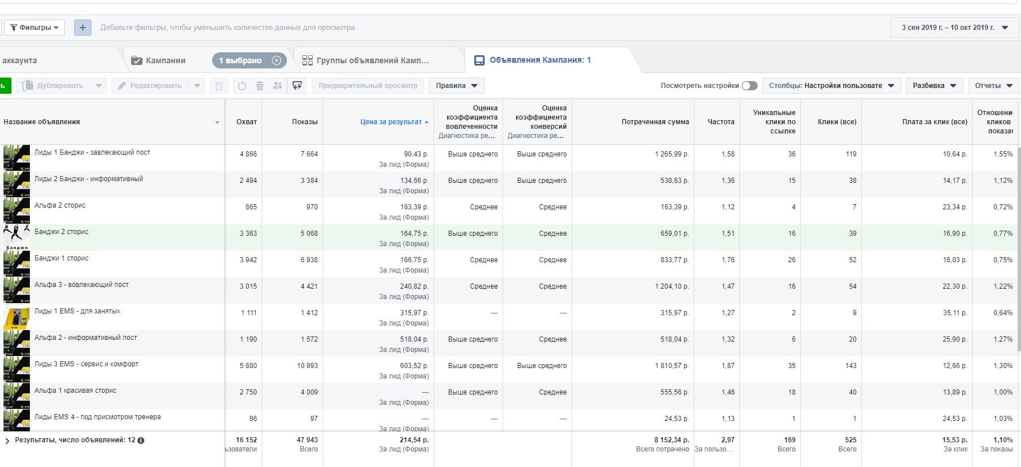
Task: Click the spent amount 1 265,99 р. cell
Action: point(672,154)
